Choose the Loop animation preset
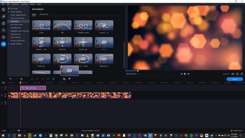 click(41, 25)
